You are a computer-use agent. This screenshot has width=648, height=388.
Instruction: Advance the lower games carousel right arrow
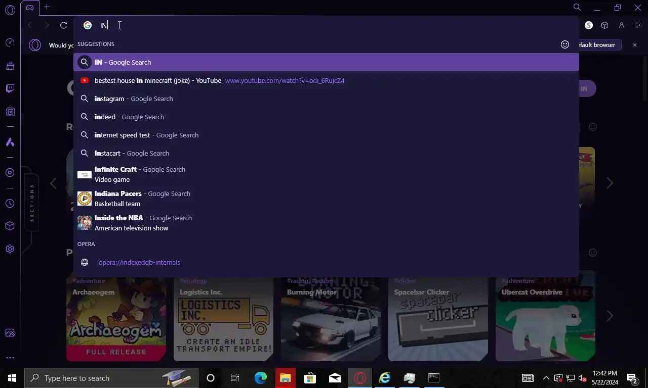(x=610, y=316)
